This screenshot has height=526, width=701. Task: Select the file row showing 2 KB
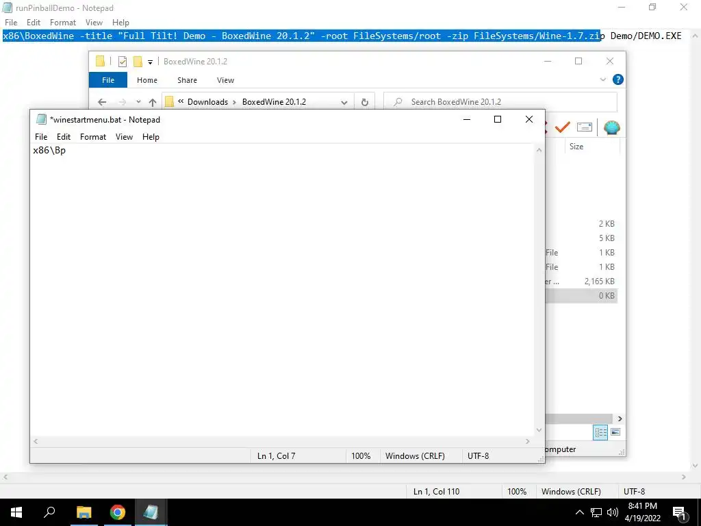582,224
